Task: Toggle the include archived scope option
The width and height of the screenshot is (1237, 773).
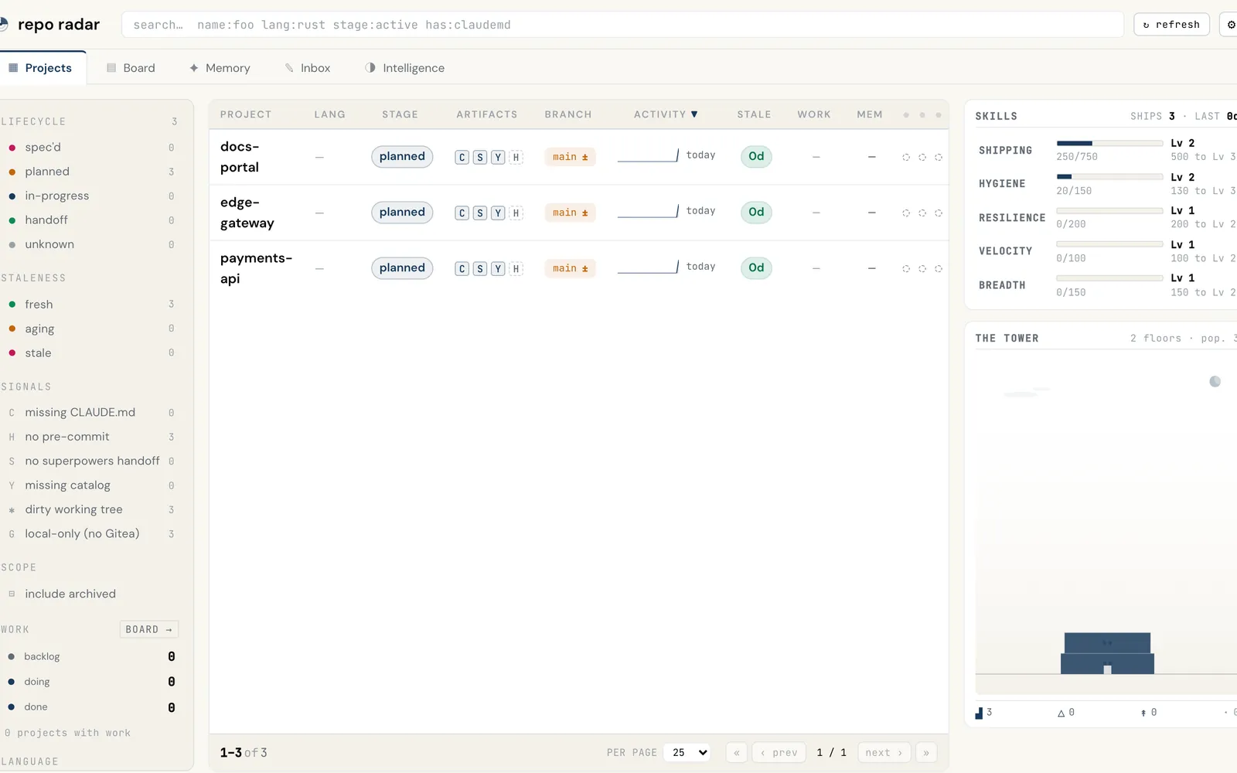Action: tap(91, 594)
